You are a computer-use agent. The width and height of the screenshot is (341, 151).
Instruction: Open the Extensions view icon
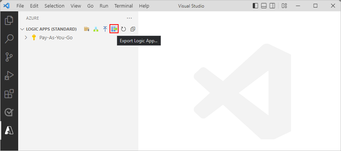(x=9, y=94)
